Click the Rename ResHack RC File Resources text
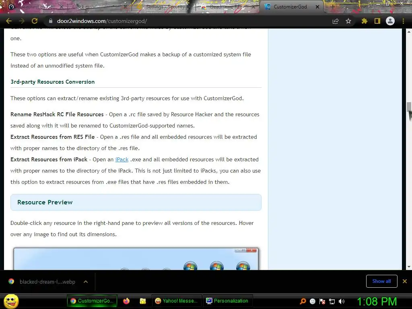This screenshot has height=309, width=412. point(57,114)
